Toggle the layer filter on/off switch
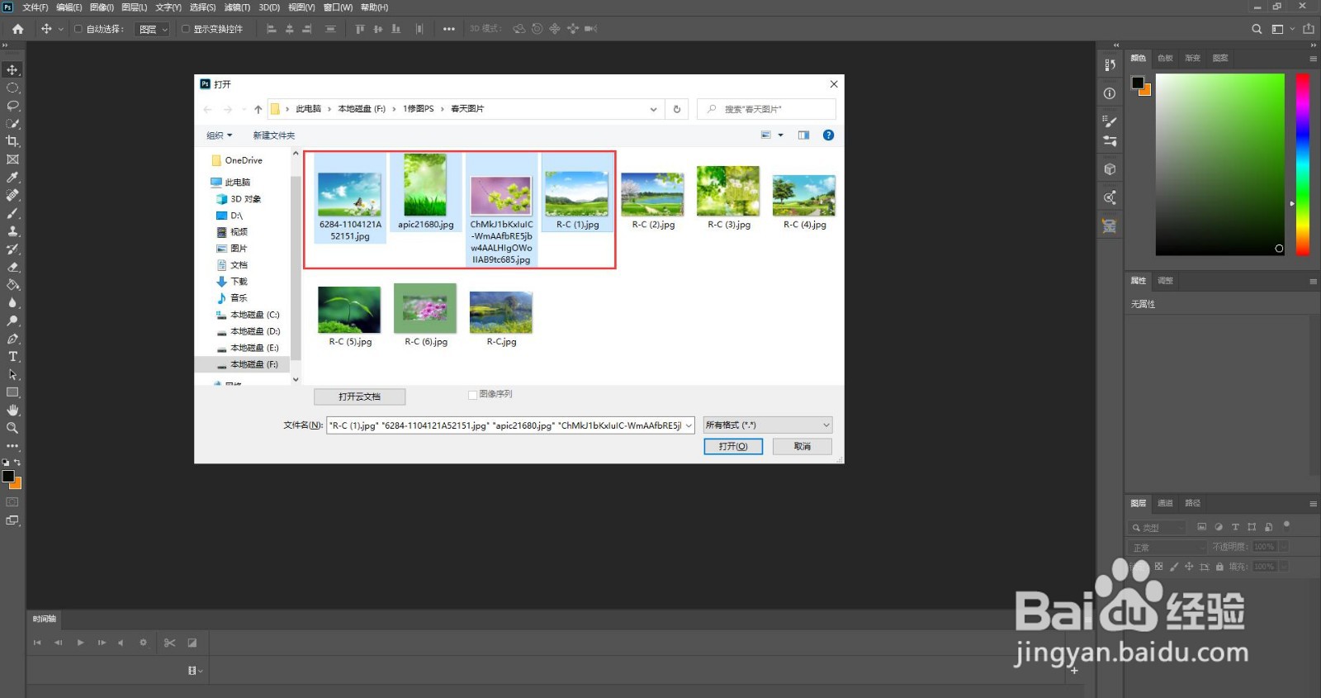 point(1286,525)
